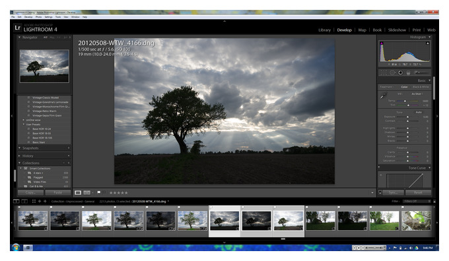
Task: Click the main window display icon in filmstrip
Action: click(x=17, y=201)
